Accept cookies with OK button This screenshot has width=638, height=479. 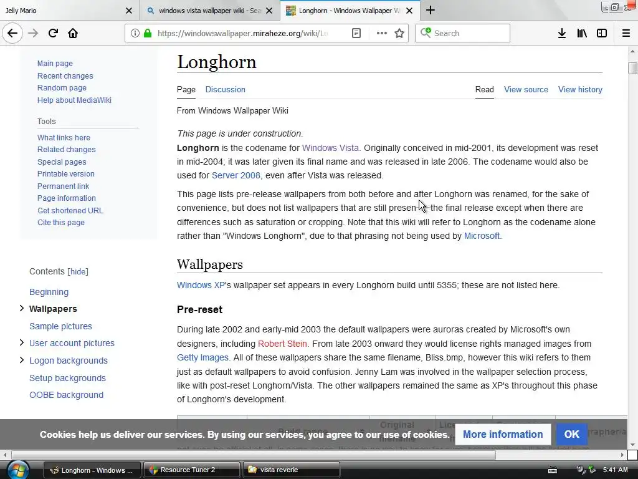coord(571,434)
